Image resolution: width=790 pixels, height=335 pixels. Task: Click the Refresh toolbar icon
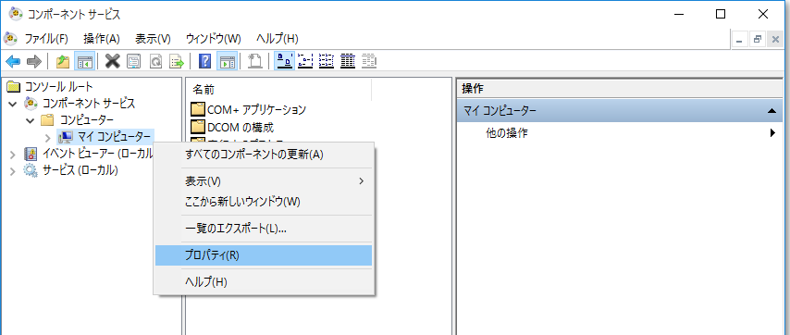pos(155,61)
